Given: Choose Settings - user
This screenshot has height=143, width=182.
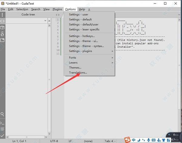Looking at the screenshot, I should tap(89, 15).
